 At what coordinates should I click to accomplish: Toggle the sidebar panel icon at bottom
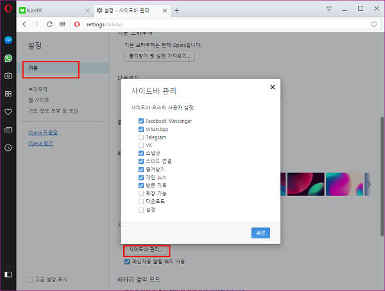(x=8, y=274)
